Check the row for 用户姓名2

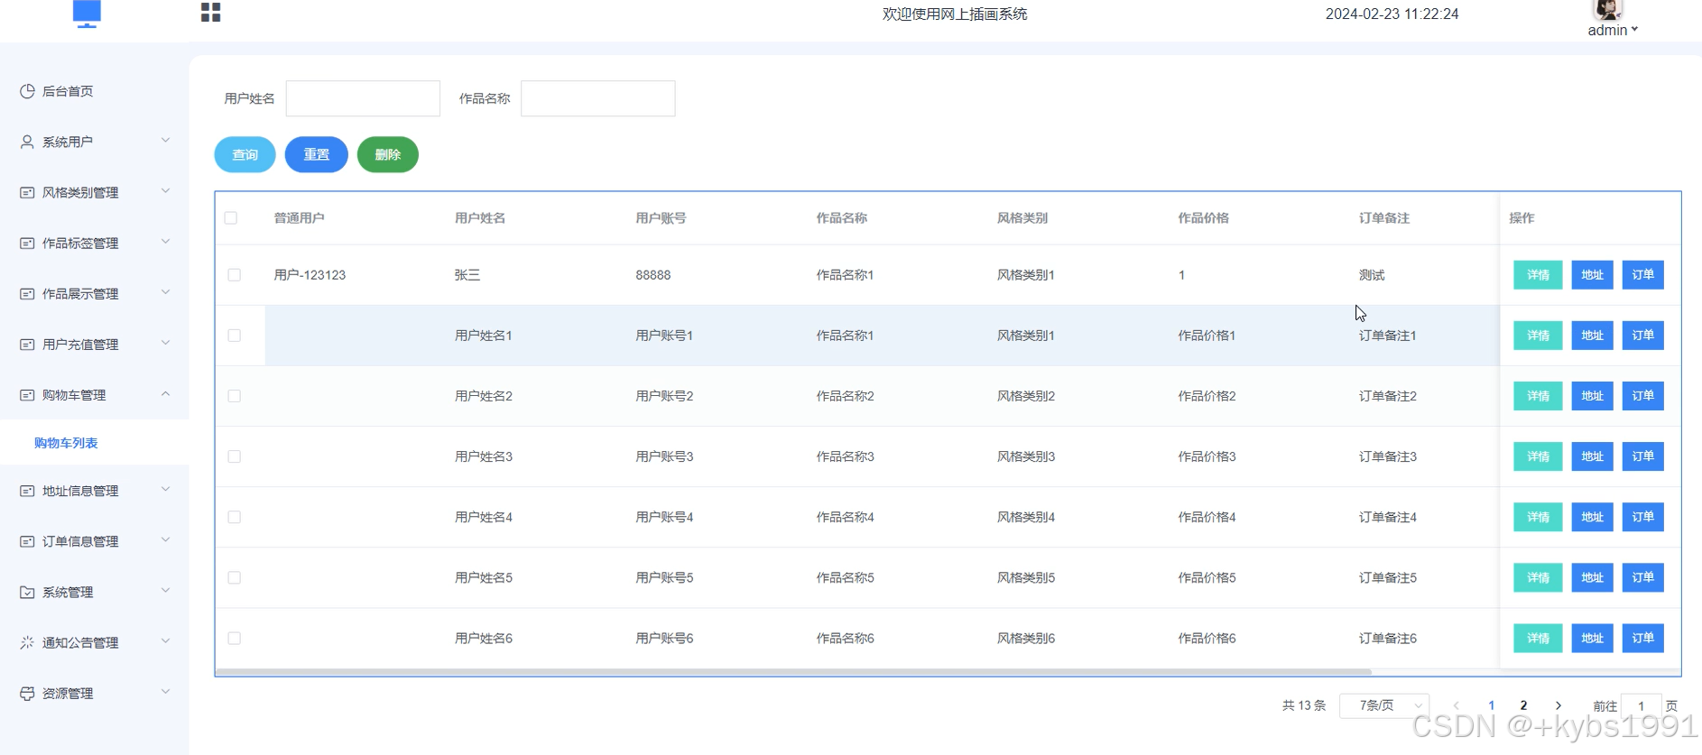(x=235, y=395)
